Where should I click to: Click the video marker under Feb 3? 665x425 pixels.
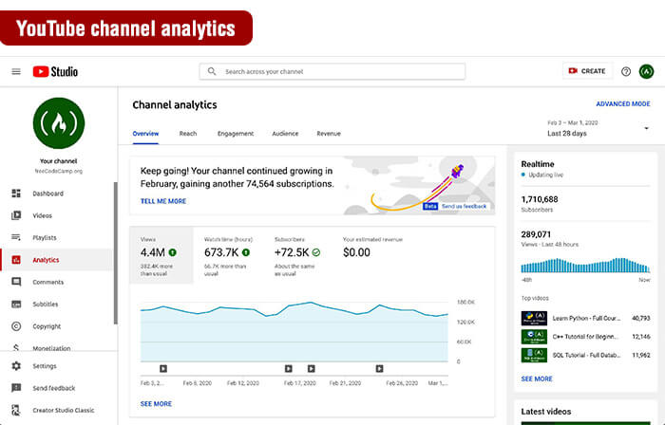pyautogui.click(x=163, y=369)
